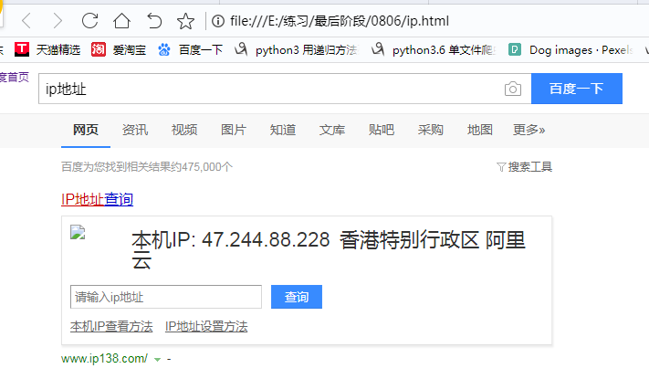649x379 pixels.
Task: Switch to the 采购 tab
Action: tap(431, 130)
